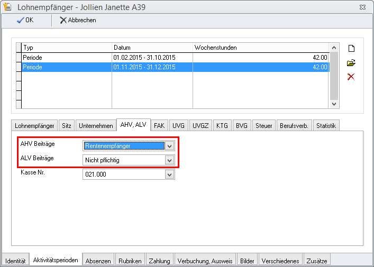Open the Absenzen bottom tab

(x=98, y=261)
